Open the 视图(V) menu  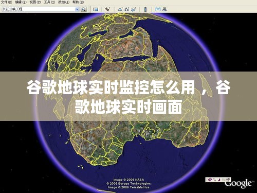point(35,2)
